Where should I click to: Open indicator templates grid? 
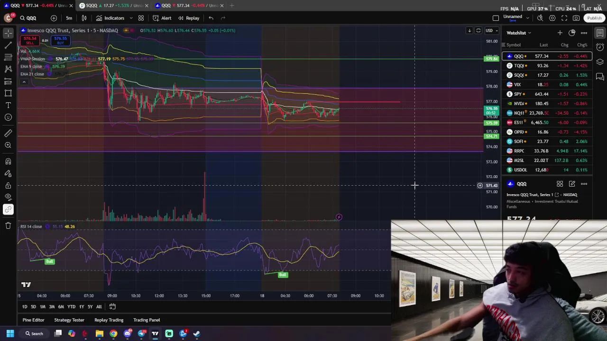[141, 18]
